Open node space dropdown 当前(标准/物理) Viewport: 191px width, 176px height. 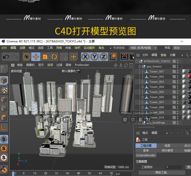tap(143, 48)
